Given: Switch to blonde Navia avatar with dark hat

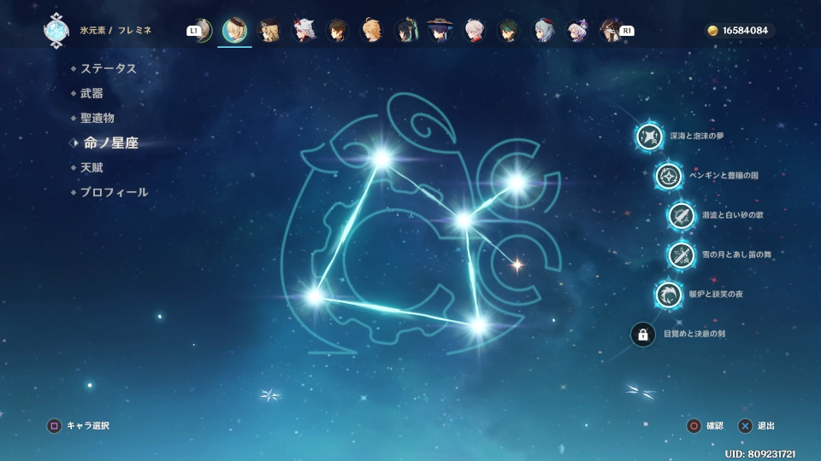Looking at the screenshot, I should 269,31.
